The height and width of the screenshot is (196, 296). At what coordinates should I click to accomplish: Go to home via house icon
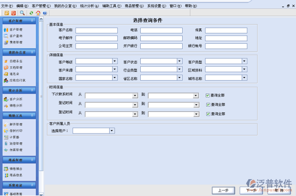[38, 13]
